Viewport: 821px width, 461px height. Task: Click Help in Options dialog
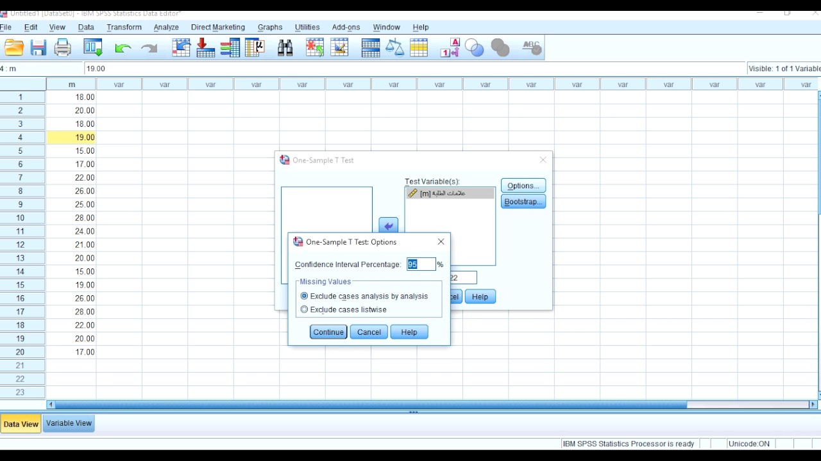click(x=409, y=332)
